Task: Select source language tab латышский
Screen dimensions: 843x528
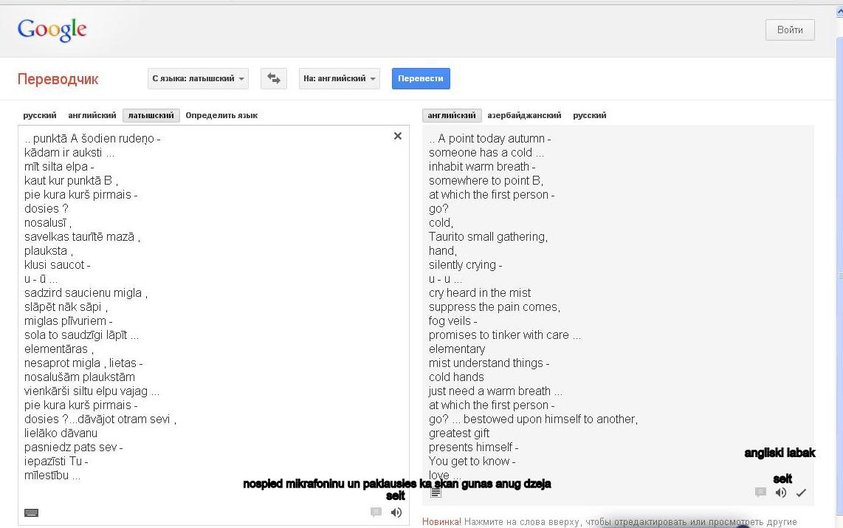Action: click(x=151, y=115)
